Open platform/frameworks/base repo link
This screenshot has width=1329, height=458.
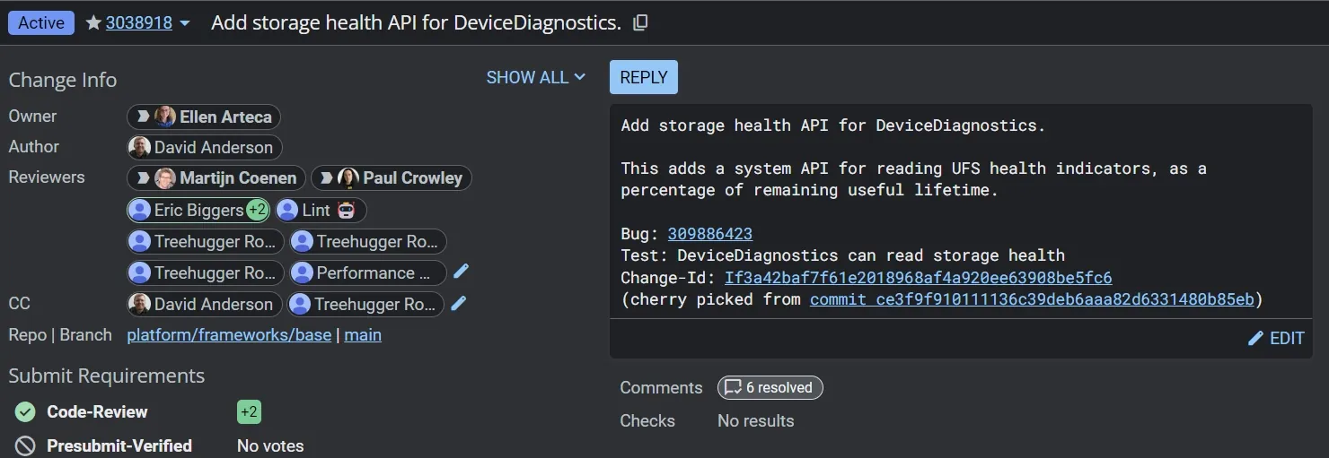point(229,335)
